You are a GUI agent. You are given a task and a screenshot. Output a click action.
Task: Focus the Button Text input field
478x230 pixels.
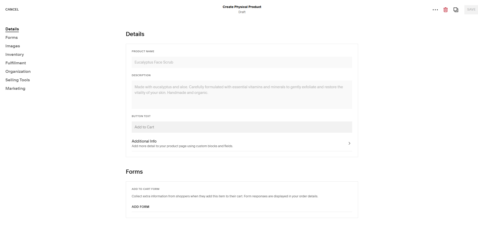click(x=242, y=127)
